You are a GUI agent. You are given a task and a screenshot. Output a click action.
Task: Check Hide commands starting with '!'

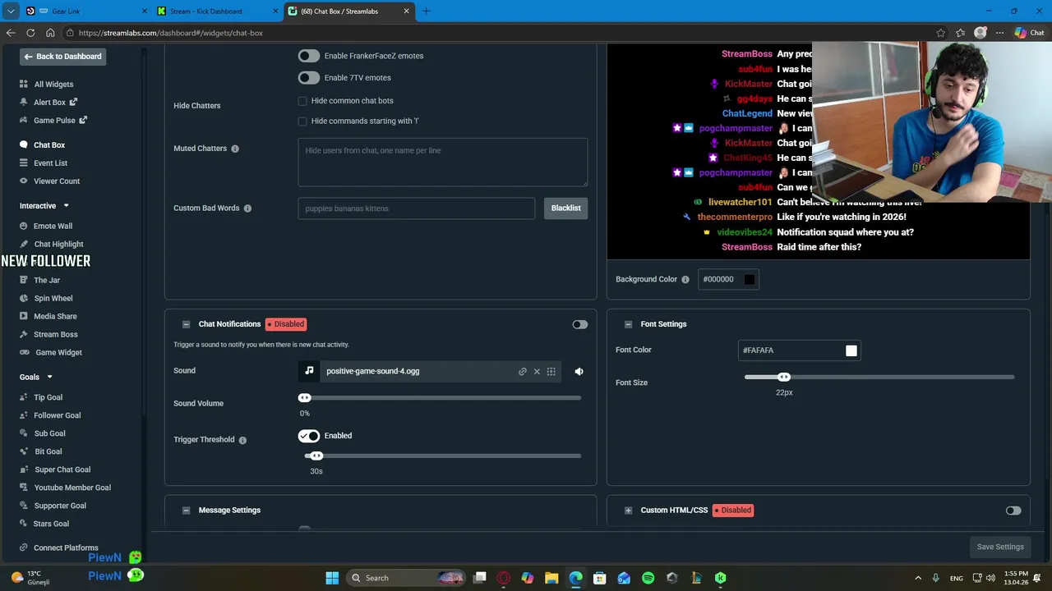pyautogui.click(x=302, y=121)
